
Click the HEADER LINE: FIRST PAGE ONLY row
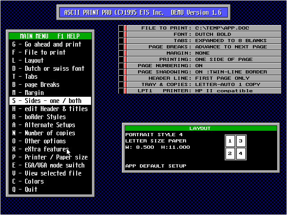click(x=204, y=78)
